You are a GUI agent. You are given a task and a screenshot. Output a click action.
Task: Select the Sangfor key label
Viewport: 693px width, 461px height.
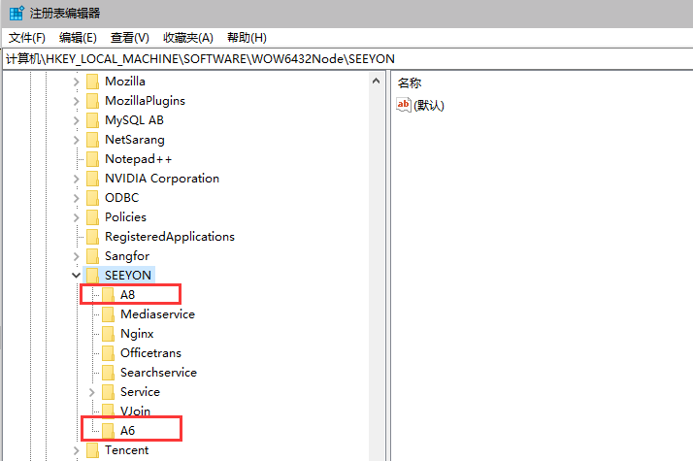[x=127, y=256]
